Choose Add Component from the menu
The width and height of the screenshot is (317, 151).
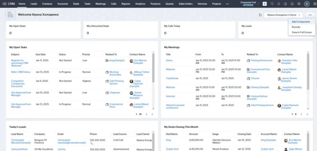pyautogui.click(x=302, y=22)
